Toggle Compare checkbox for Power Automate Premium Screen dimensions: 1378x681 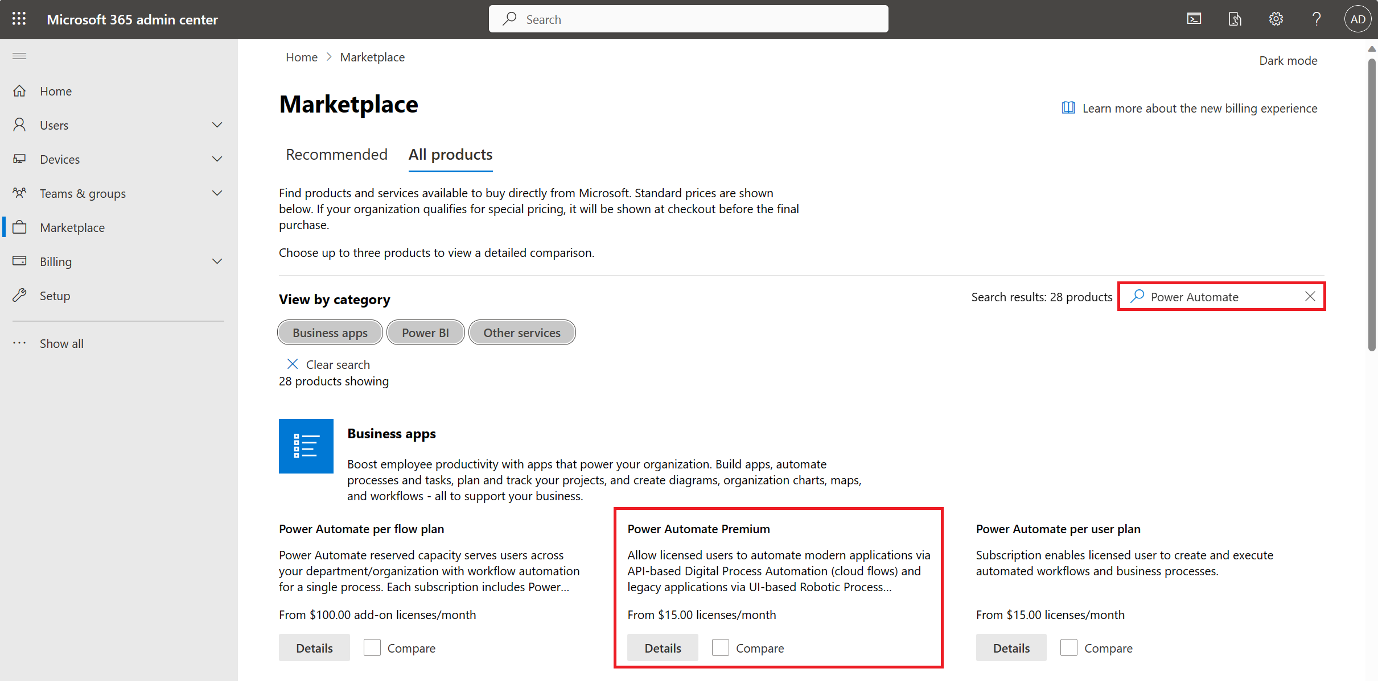click(720, 647)
